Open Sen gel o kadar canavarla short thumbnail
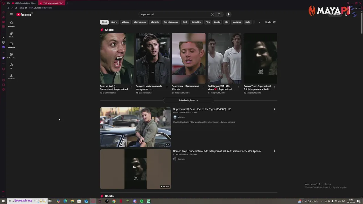The width and height of the screenshot is (363, 204). coord(153,58)
